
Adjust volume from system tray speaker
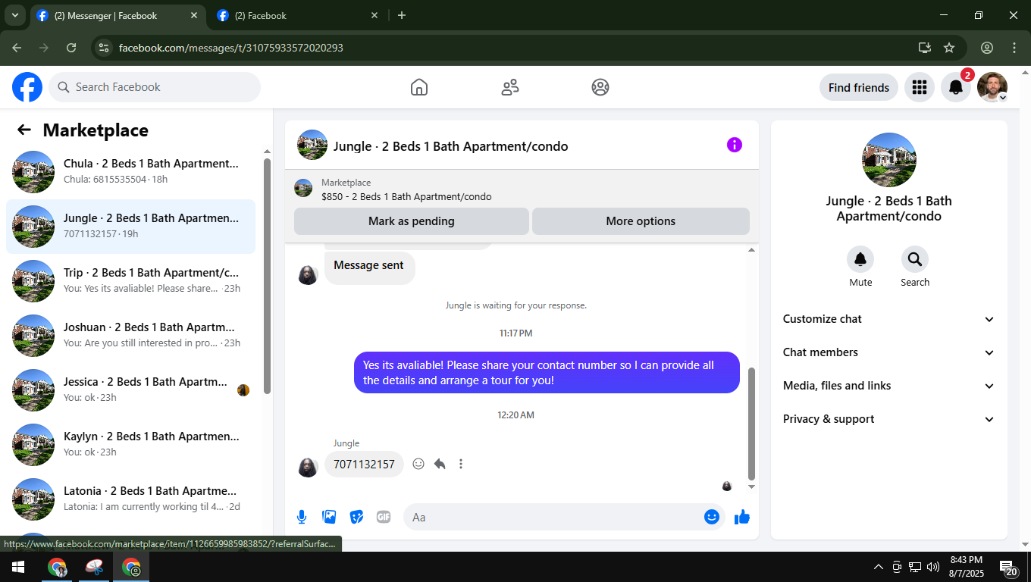point(933,567)
